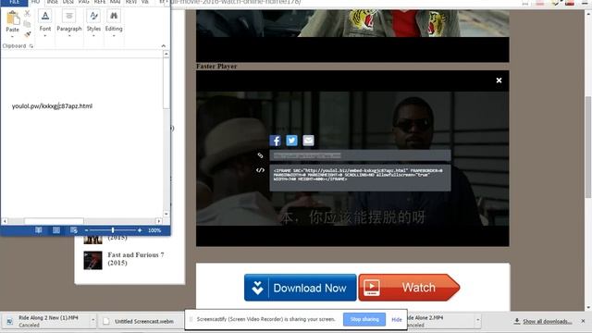Click the orange Watch button

point(409,288)
